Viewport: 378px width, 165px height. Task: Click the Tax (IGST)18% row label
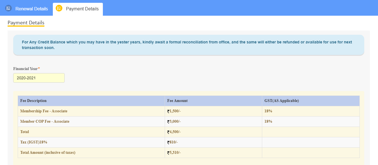click(34, 142)
